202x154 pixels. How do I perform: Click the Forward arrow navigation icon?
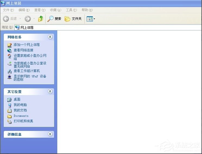click(28, 19)
